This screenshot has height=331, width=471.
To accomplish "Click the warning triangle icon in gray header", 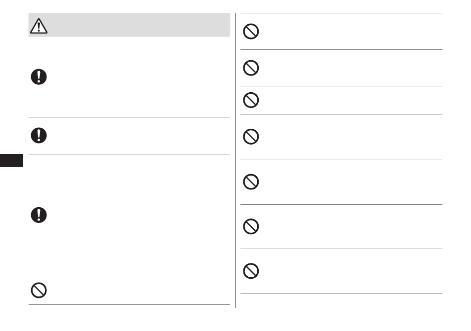I will click(39, 26).
